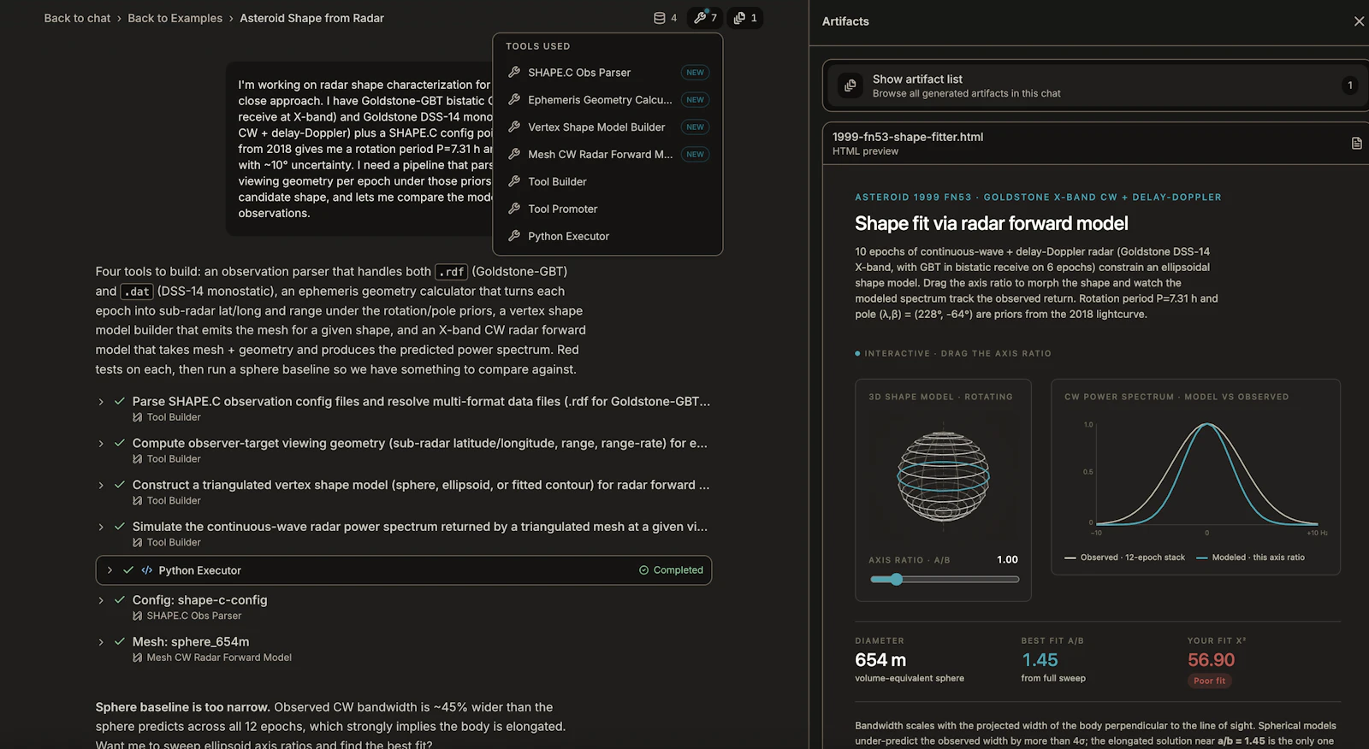Click the NEW badge on Vertex Shape Model Builder
This screenshot has height=749, width=1369.
[x=695, y=127]
